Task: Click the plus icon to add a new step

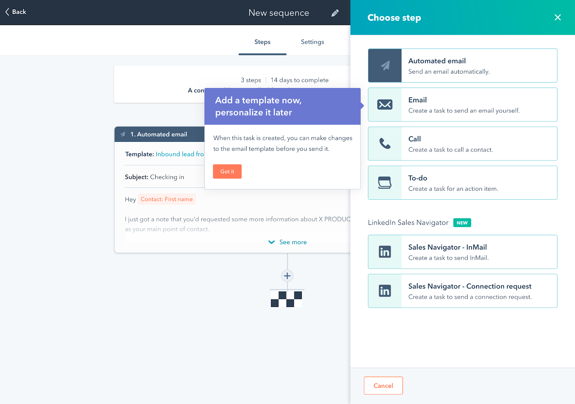Action: click(x=287, y=276)
